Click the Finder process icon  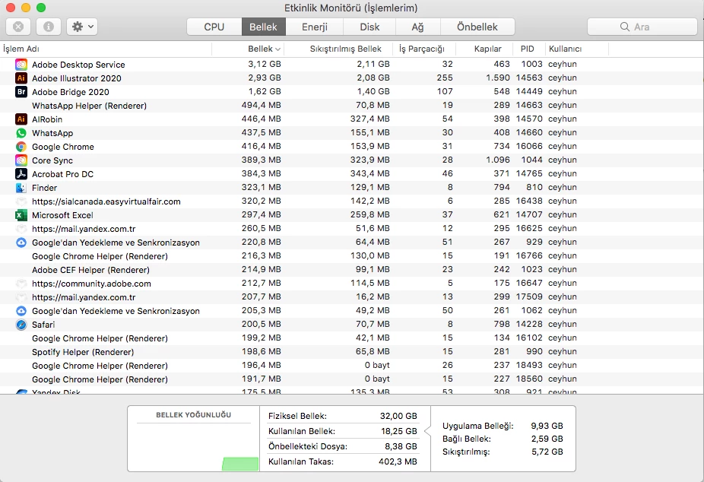point(21,188)
